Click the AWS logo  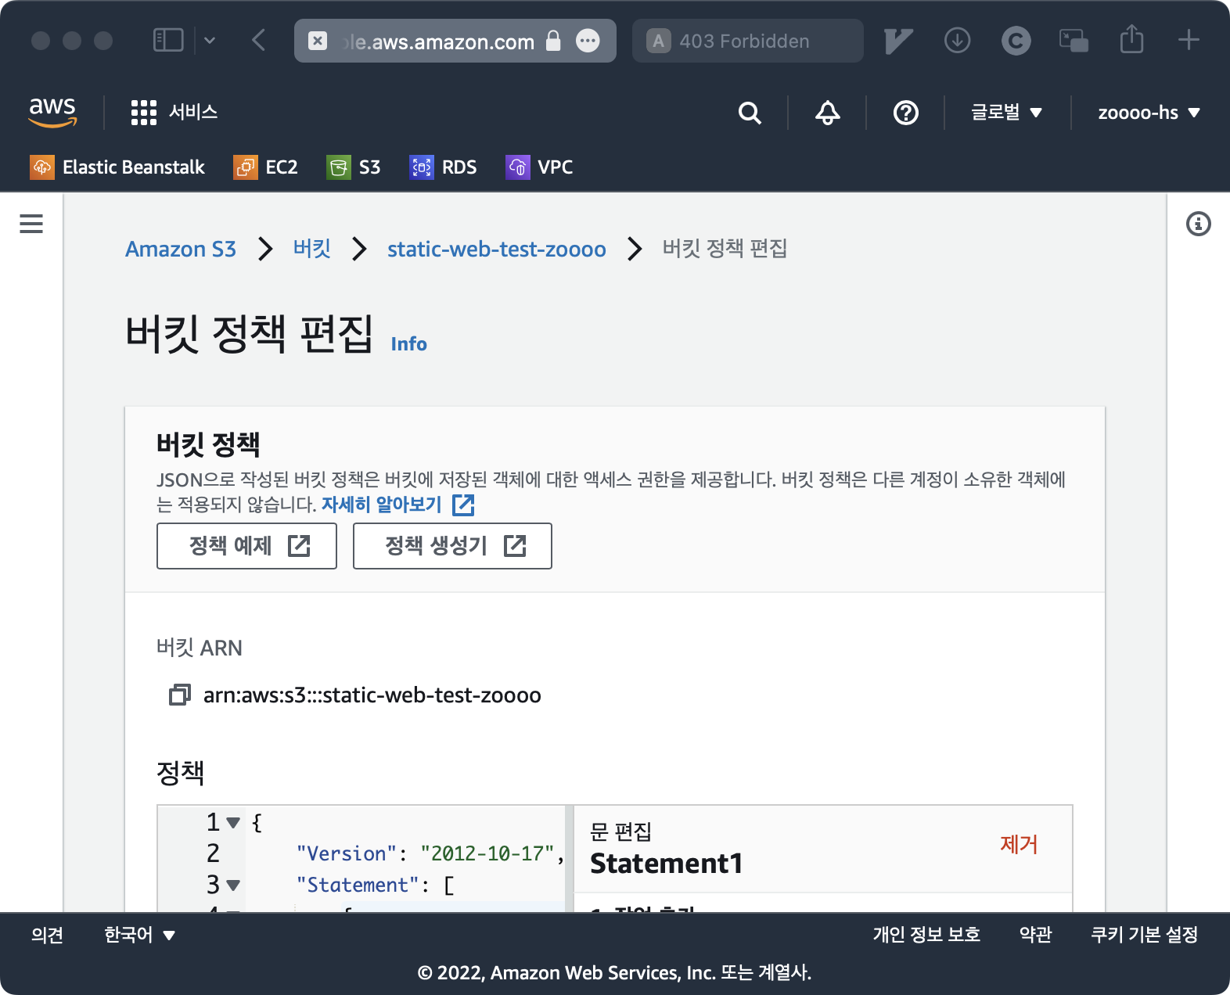pyautogui.click(x=52, y=112)
